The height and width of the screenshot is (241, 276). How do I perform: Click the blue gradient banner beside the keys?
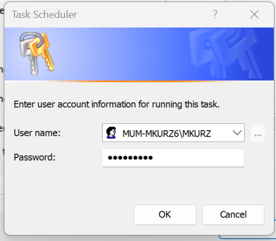point(122,54)
